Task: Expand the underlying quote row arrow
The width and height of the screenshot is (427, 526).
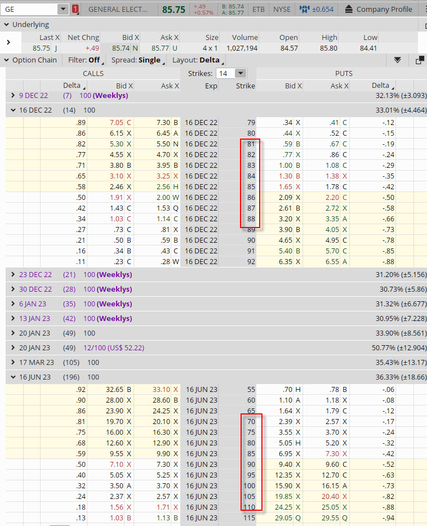Action: click(8, 42)
